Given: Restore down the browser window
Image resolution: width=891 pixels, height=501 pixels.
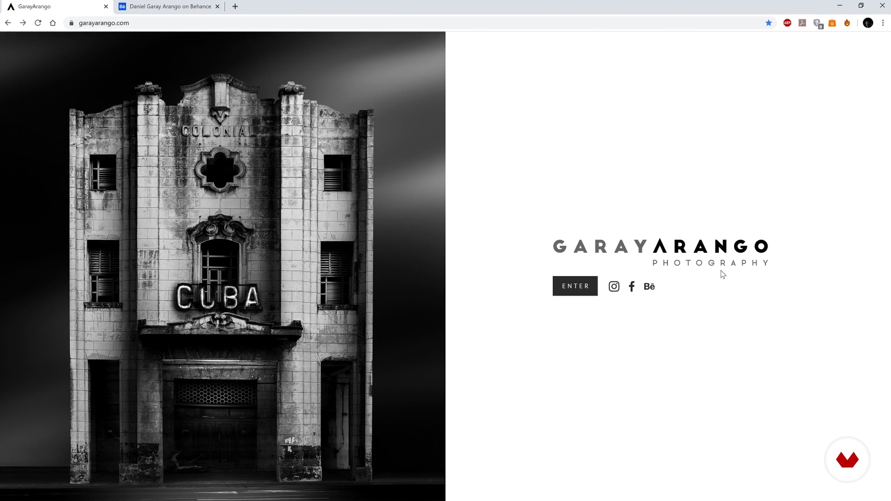Looking at the screenshot, I should (x=861, y=6).
